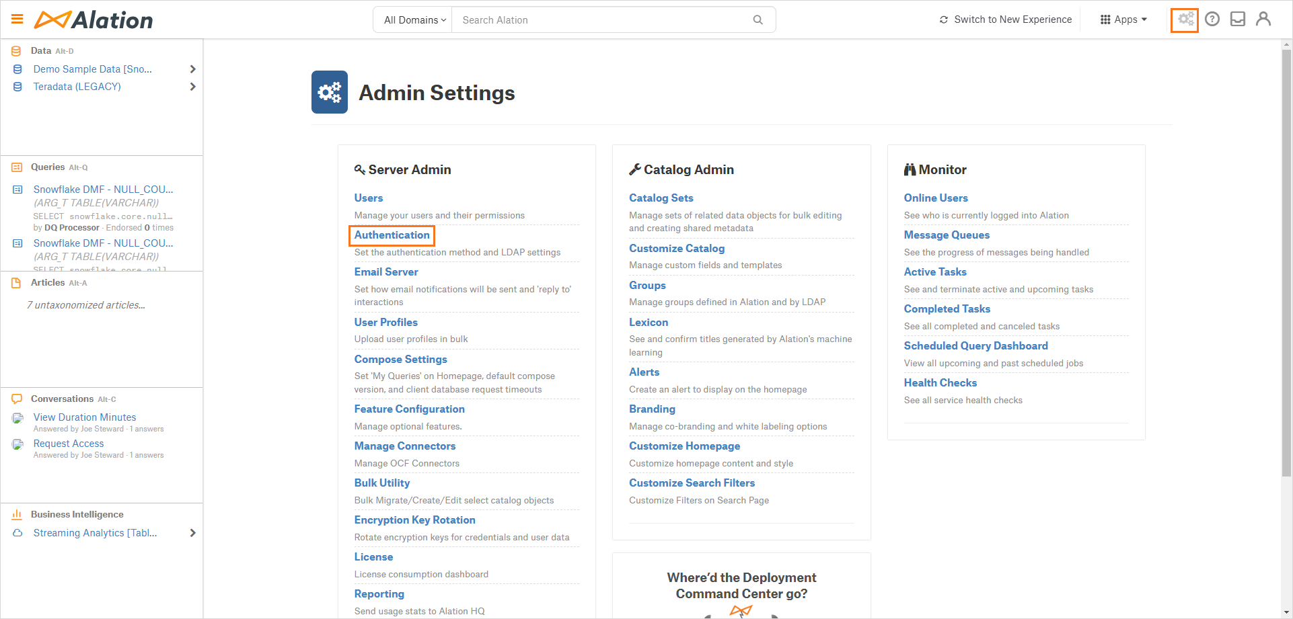
Task: Open the All Domains dropdown
Action: point(415,20)
